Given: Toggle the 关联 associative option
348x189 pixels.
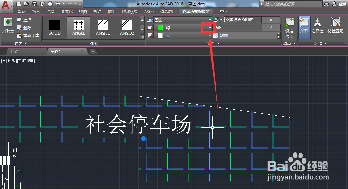Looking at the screenshot, I should click(304, 28).
